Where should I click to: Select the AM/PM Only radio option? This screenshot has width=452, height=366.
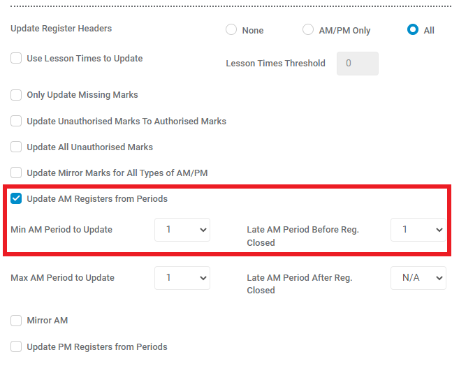click(308, 29)
